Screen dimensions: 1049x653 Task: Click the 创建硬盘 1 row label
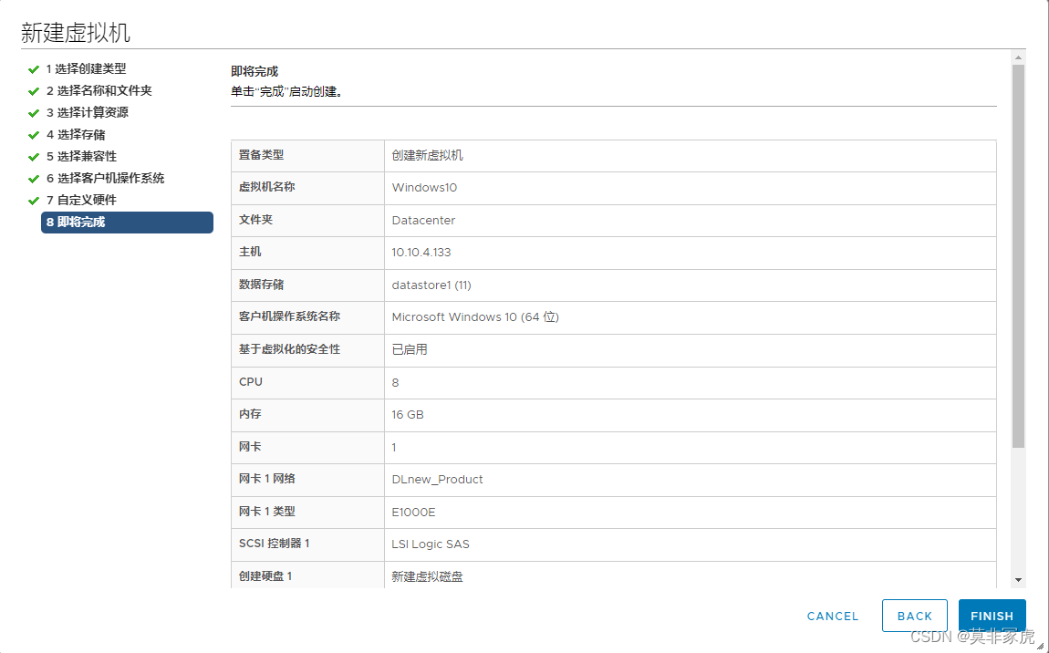[265, 576]
